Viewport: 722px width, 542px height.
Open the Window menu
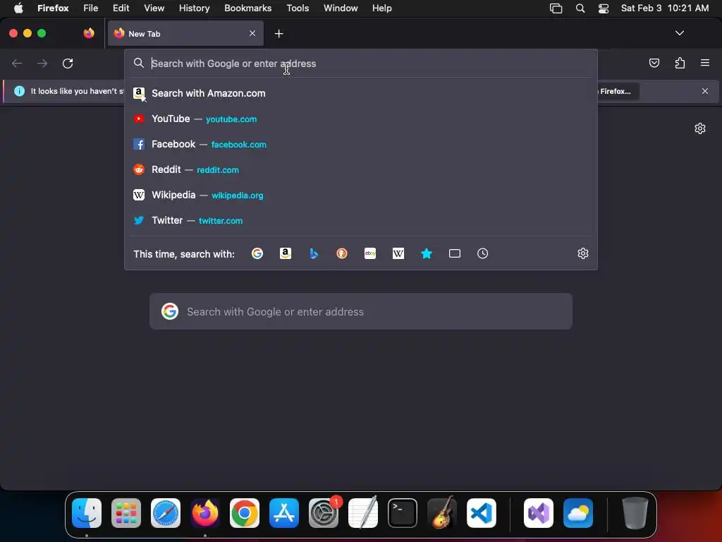(x=341, y=8)
